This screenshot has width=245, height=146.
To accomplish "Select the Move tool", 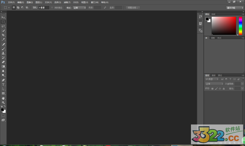I will [x=3, y=17].
